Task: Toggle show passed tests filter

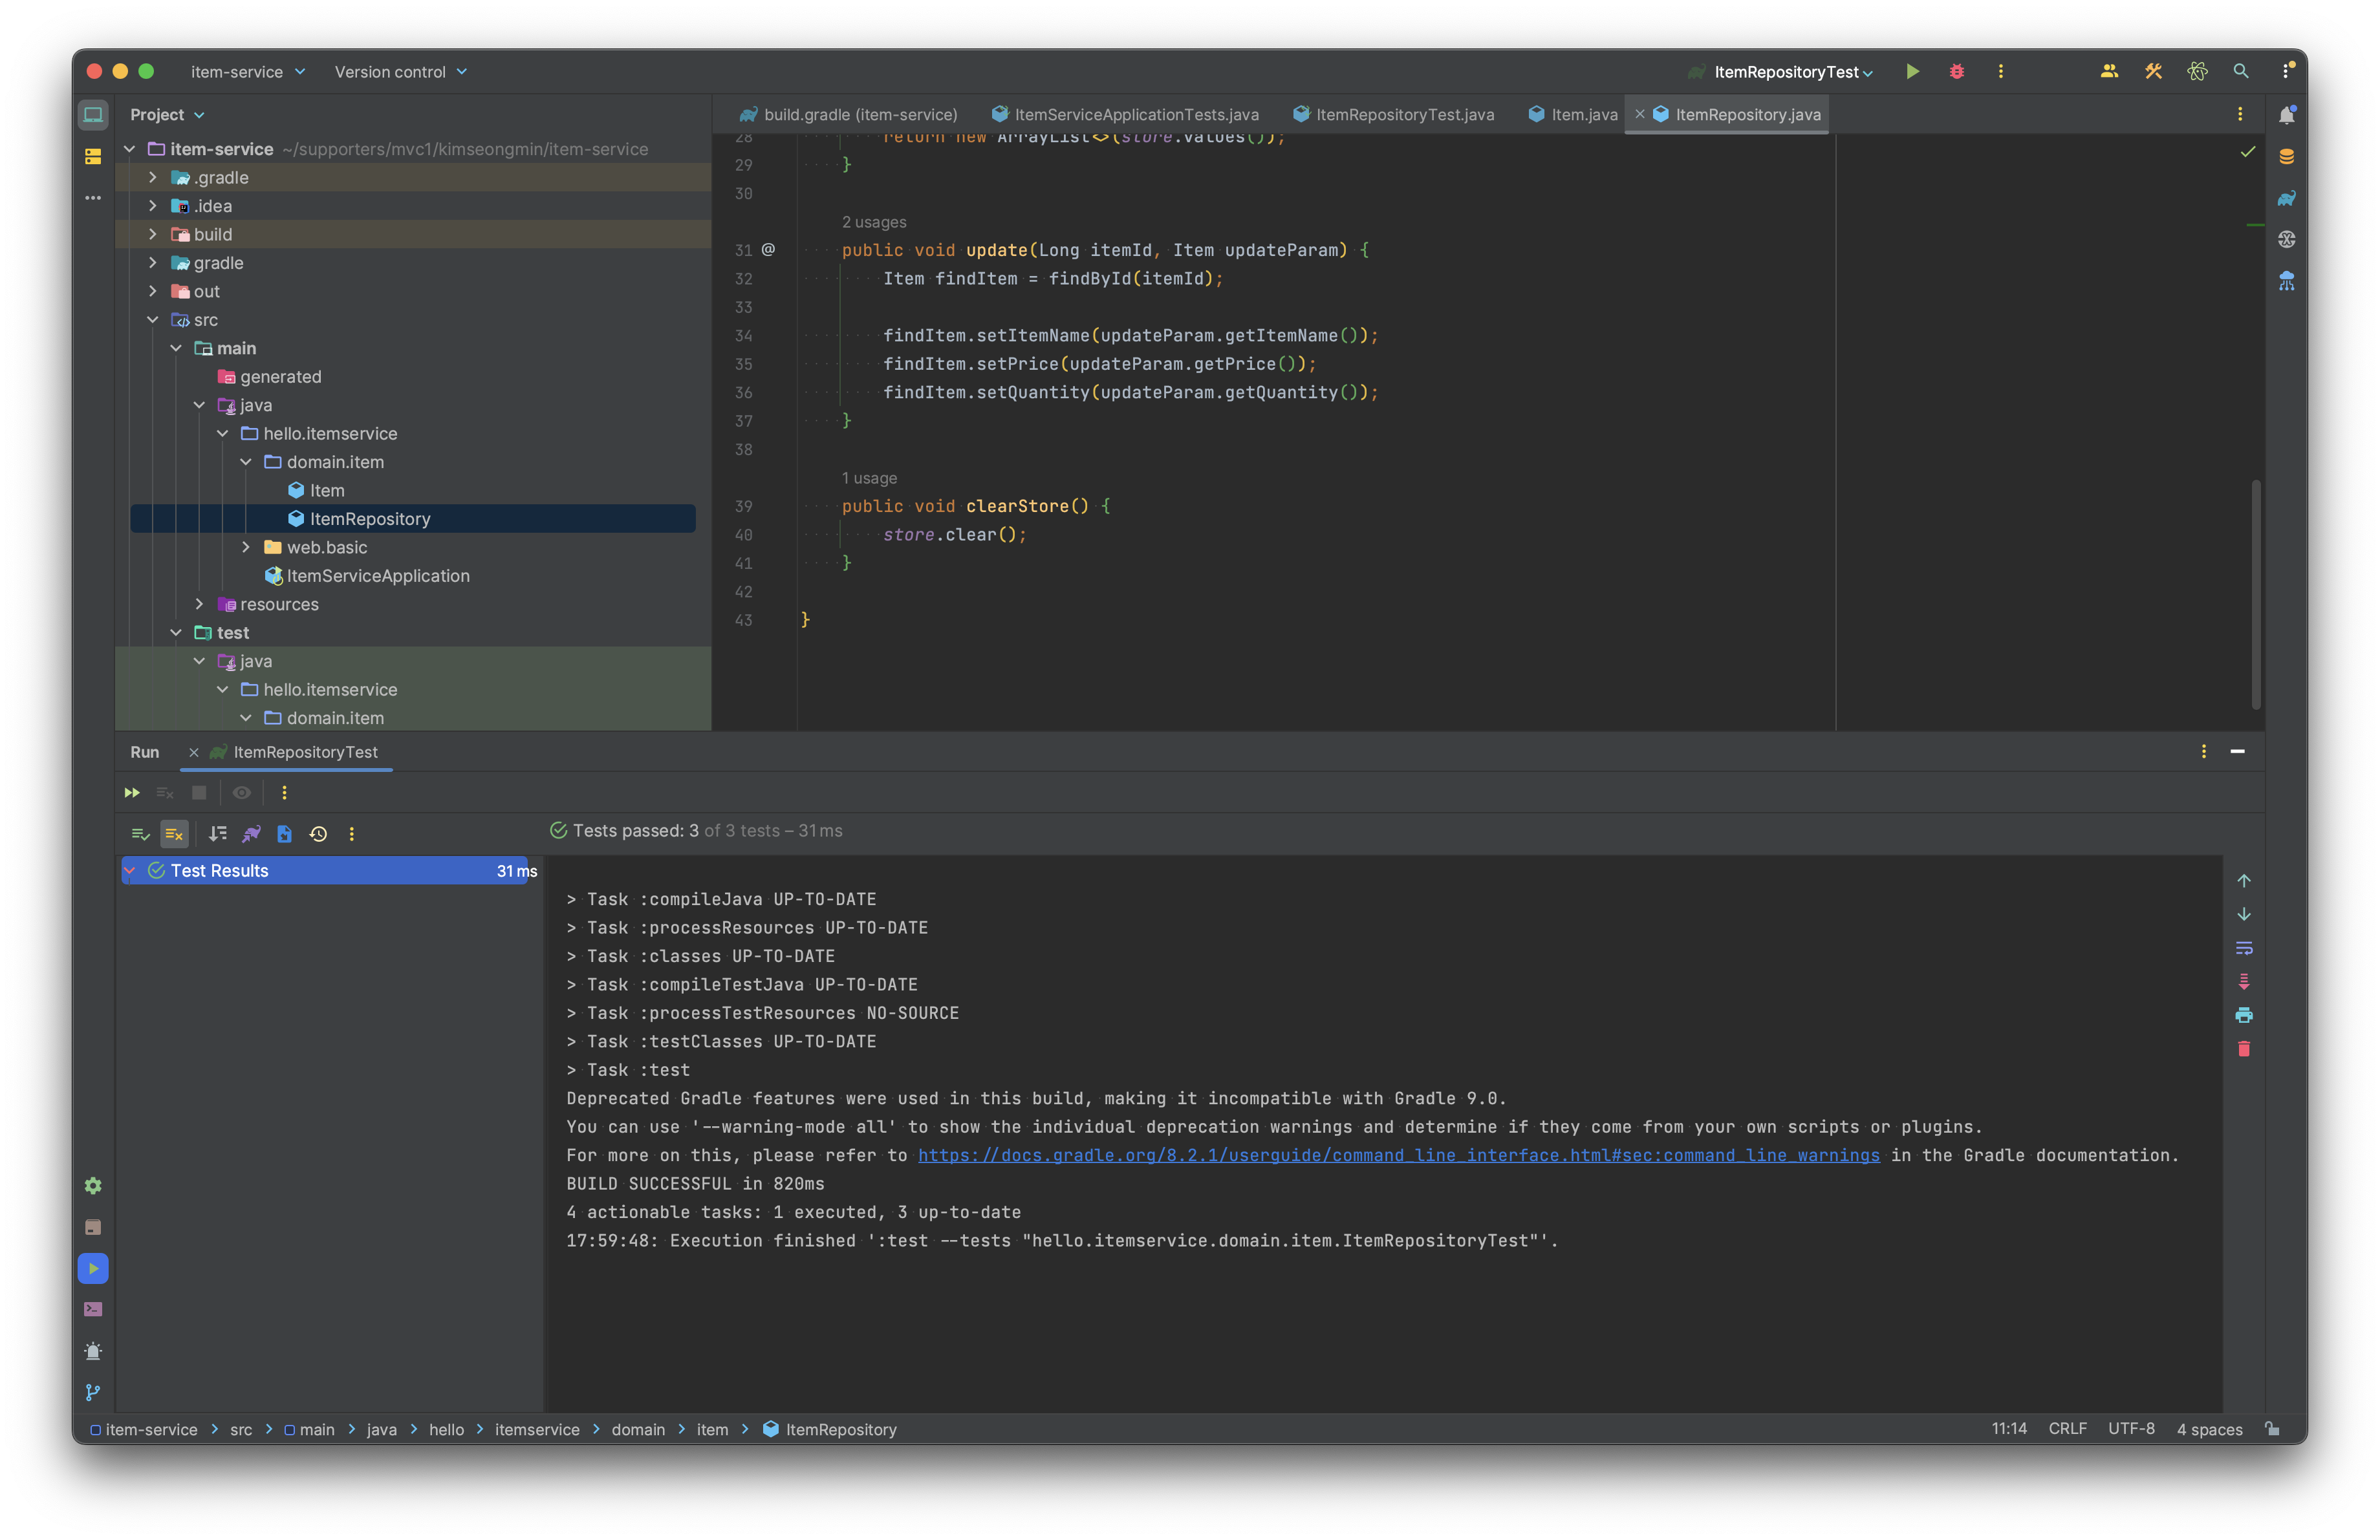Action: [x=140, y=833]
